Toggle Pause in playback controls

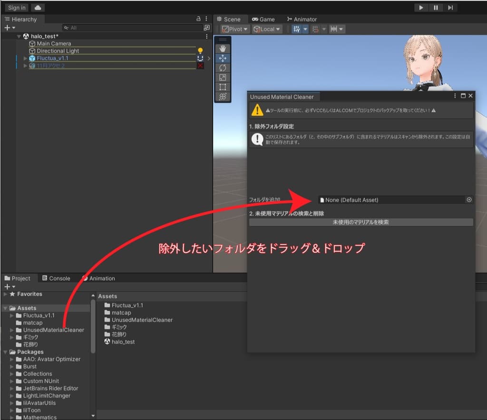click(x=436, y=8)
